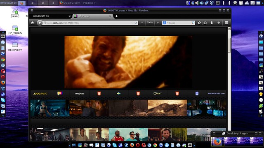Select the Firefox desktop in Desktop Pager
Viewport: 264px width, 148px height.
click(x=217, y=141)
